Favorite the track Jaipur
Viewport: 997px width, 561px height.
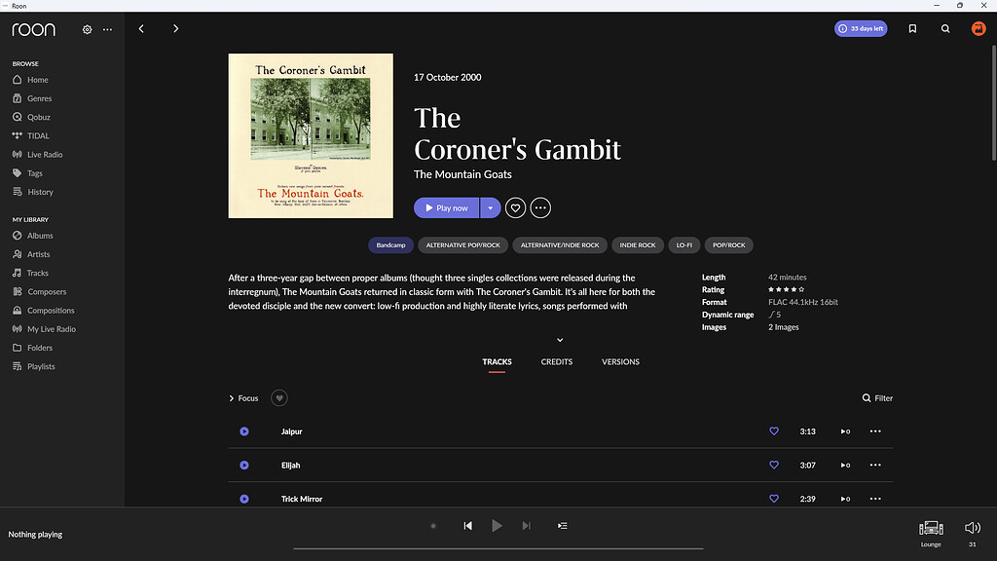(773, 430)
